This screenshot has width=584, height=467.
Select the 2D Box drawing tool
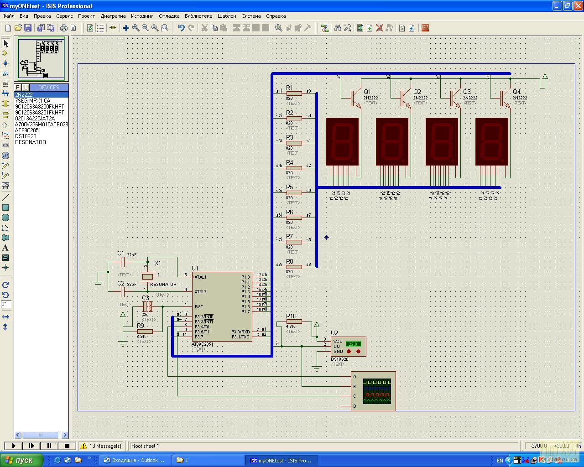5,208
